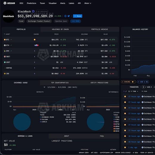Open the DEX nav item
The image size is (155, 155).
(21, 3)
